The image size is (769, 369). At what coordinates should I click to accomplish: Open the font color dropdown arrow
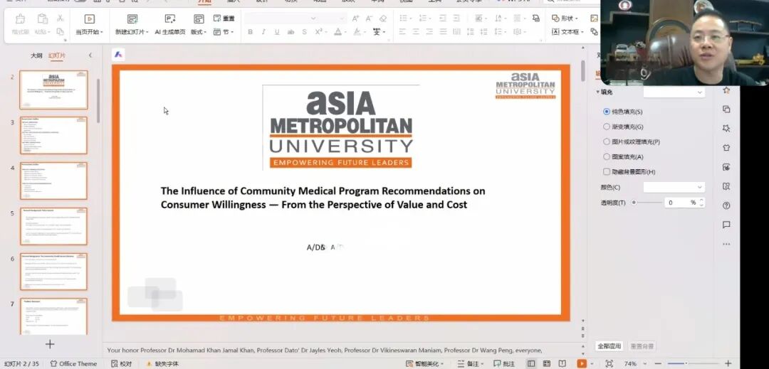[345, 32]
